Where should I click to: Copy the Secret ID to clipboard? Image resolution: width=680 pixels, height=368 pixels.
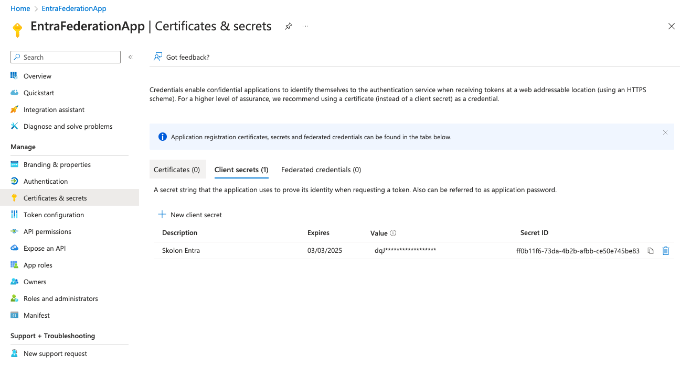click(651, 251)
